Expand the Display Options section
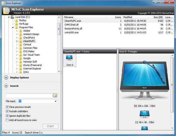 pyautogui.click(x=6, y=78)
